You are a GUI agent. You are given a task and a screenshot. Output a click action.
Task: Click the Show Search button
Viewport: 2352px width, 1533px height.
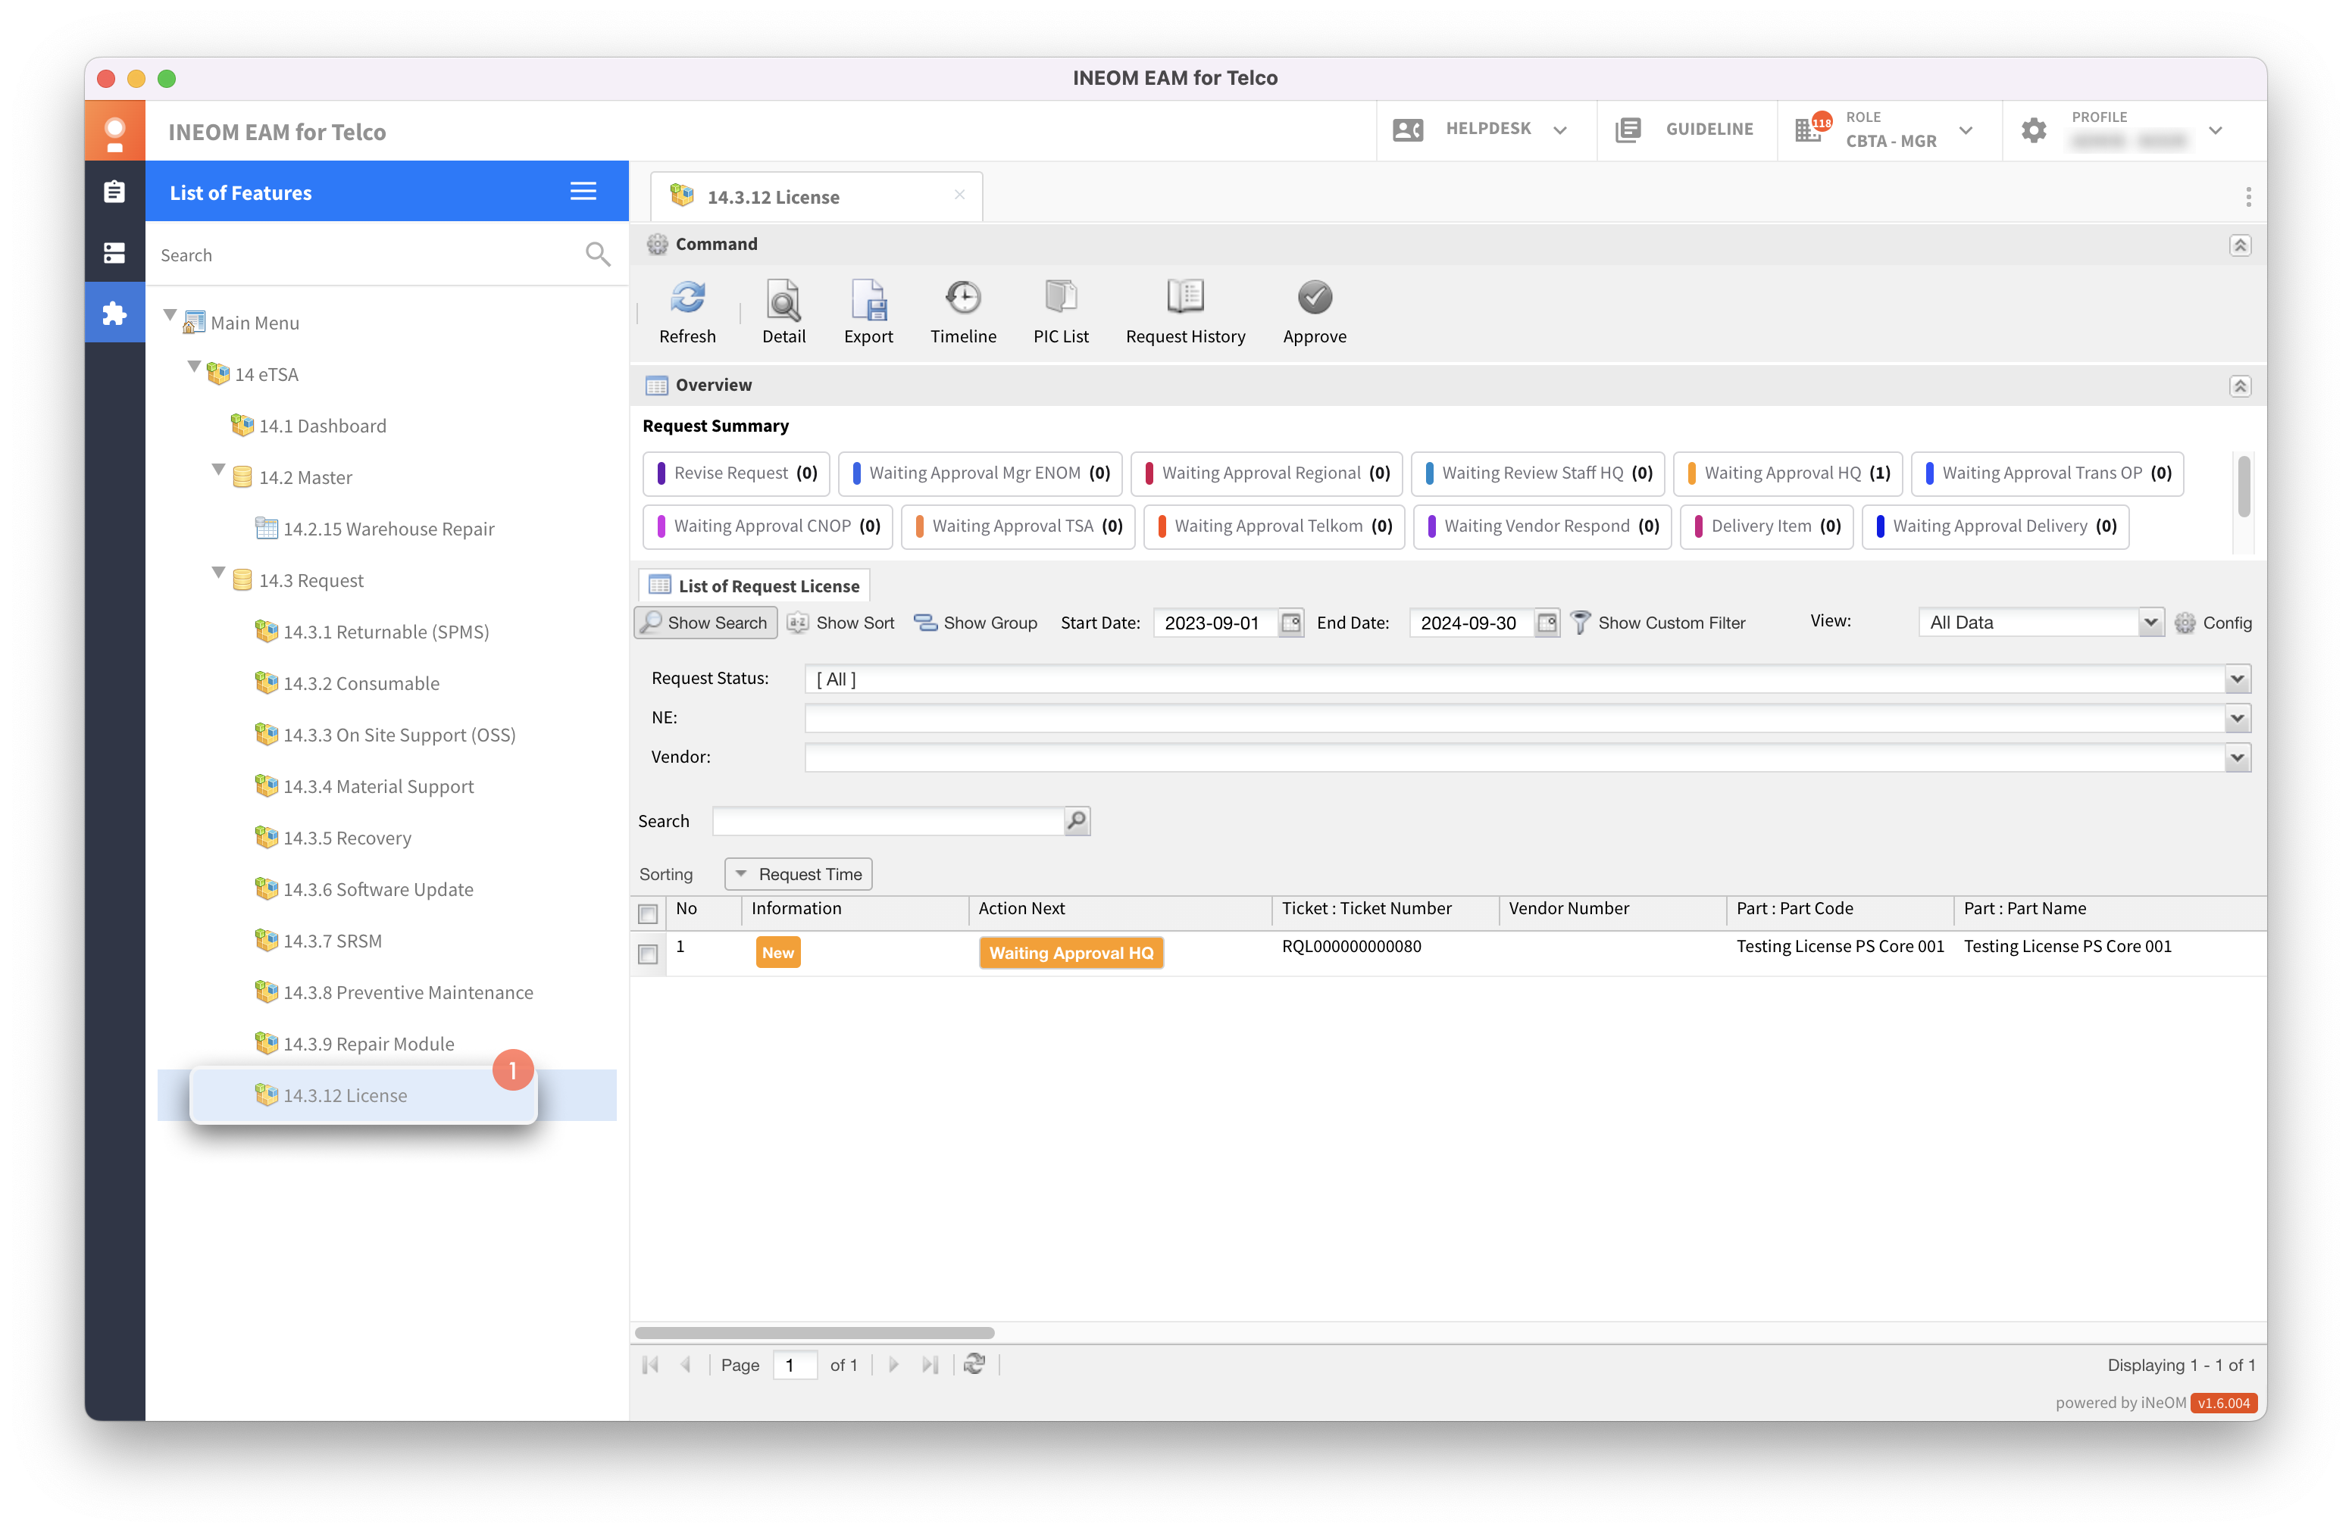[x=705, y=623]
